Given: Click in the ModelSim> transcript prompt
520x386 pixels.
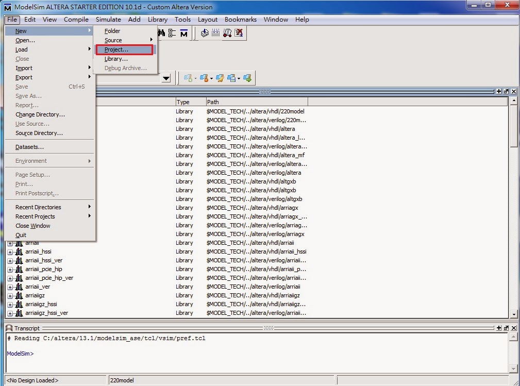Looking at the screenshot, I should point(20,354).
